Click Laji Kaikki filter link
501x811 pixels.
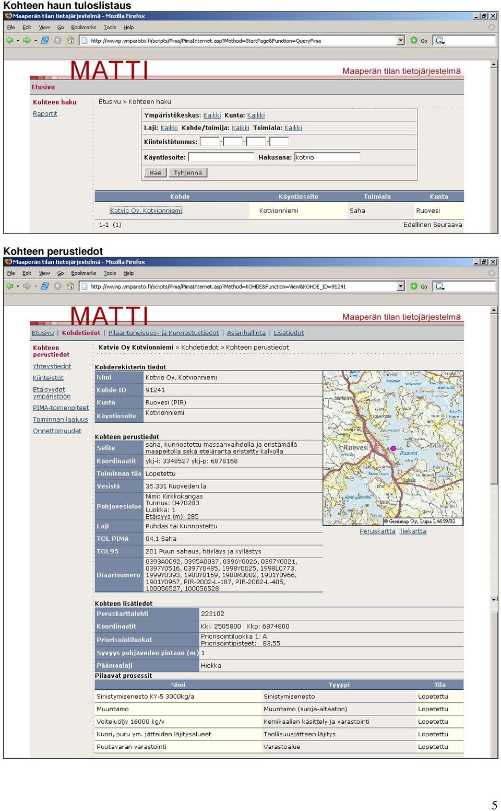pos(169,128)
